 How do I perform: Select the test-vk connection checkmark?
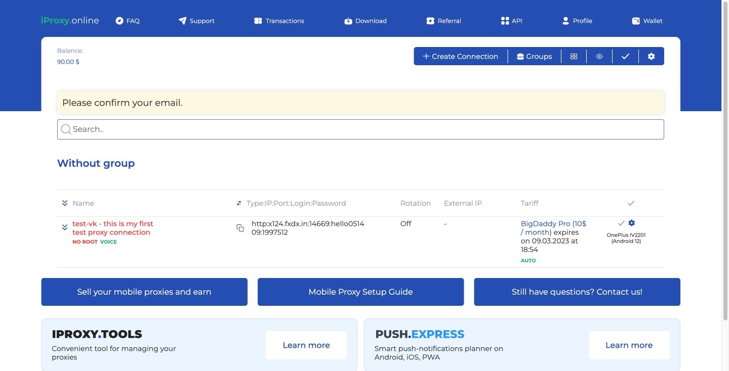(621, 223)
